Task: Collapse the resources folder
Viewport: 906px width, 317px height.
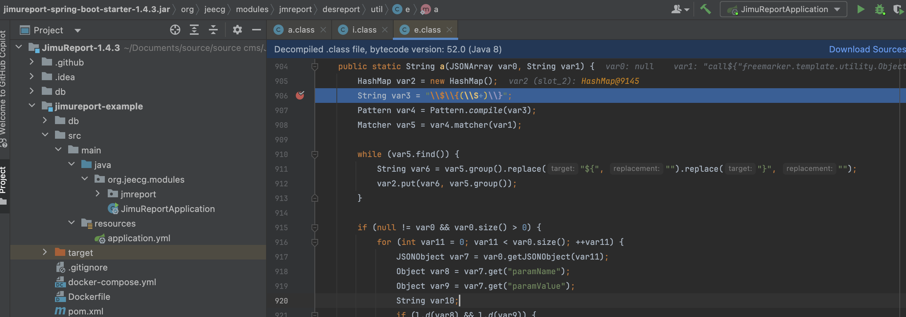Action: click(71, 223)
